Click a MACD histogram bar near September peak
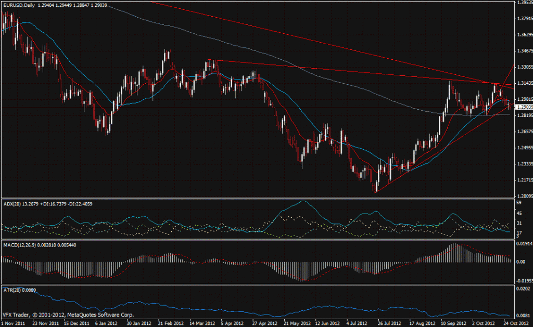This screenshot has height=327, width=533. click(453, 255)
